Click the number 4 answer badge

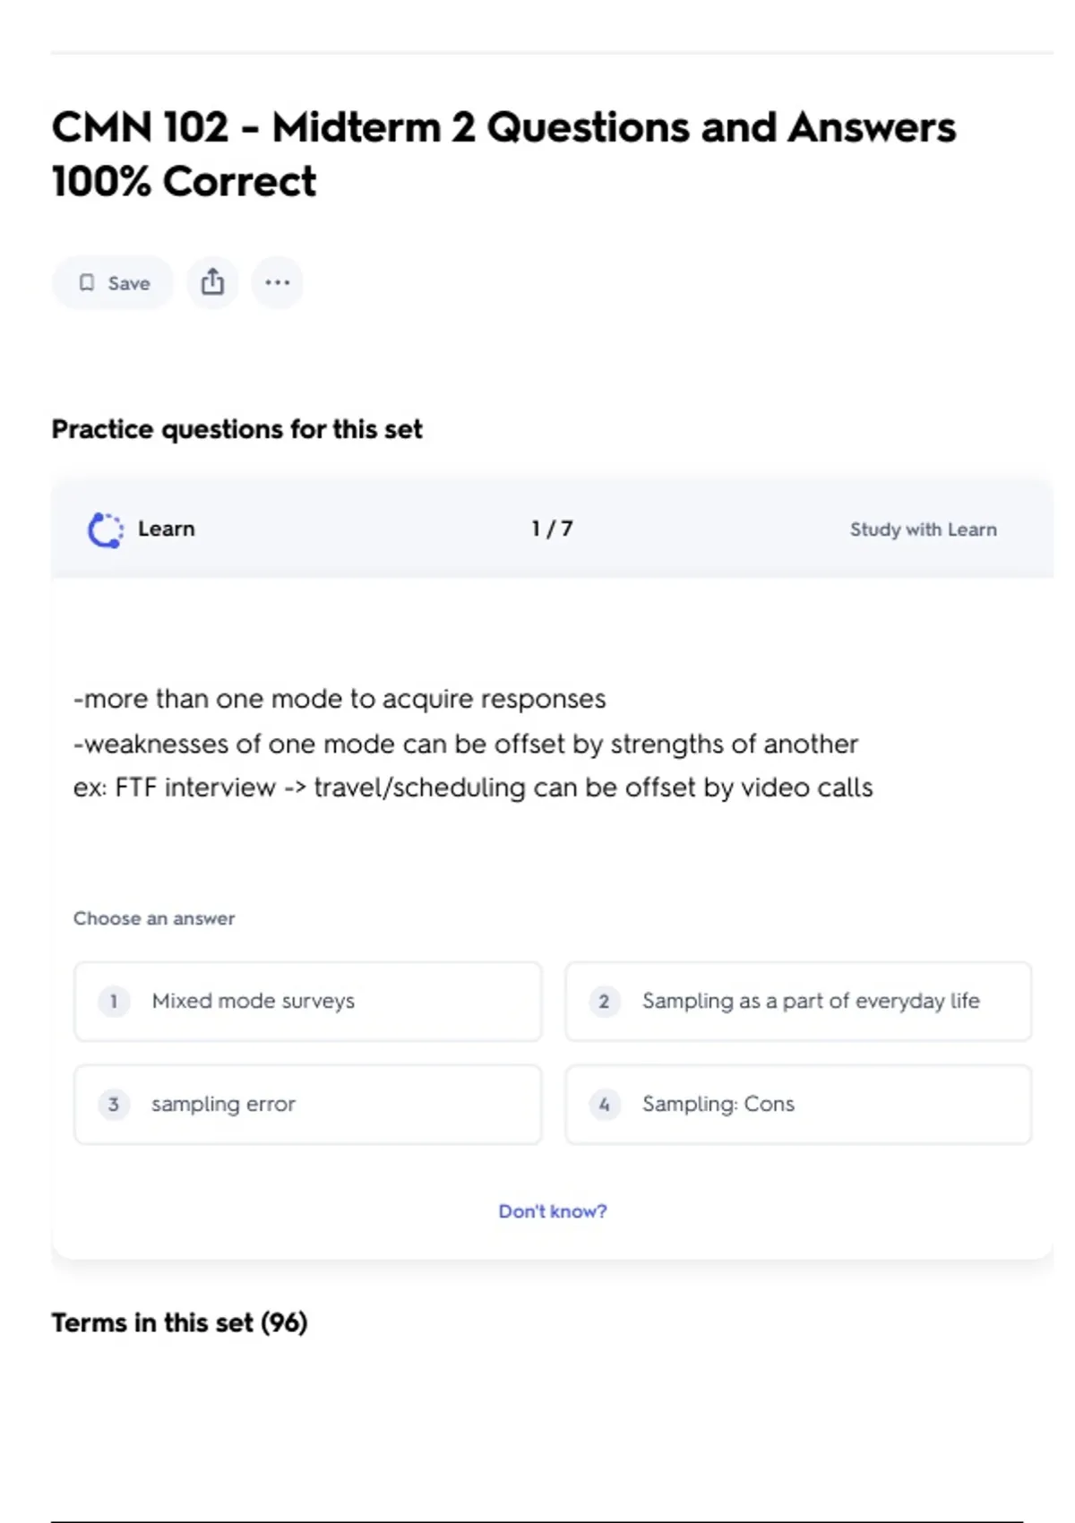pyautogui.click(x=604, y=1104)
